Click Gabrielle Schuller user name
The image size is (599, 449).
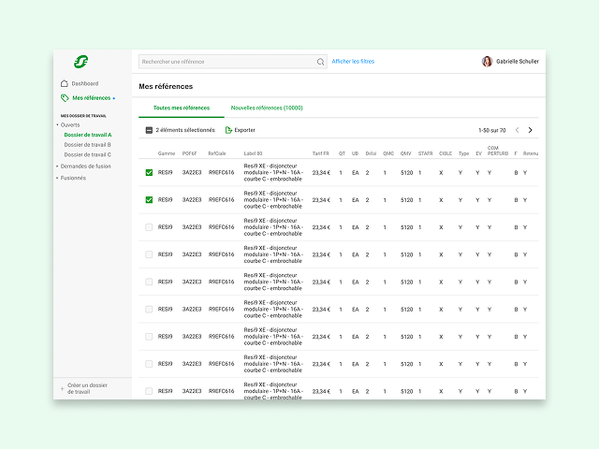(518, 61)
